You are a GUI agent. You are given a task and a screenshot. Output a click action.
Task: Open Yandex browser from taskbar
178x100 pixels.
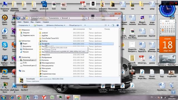[44, 97]
